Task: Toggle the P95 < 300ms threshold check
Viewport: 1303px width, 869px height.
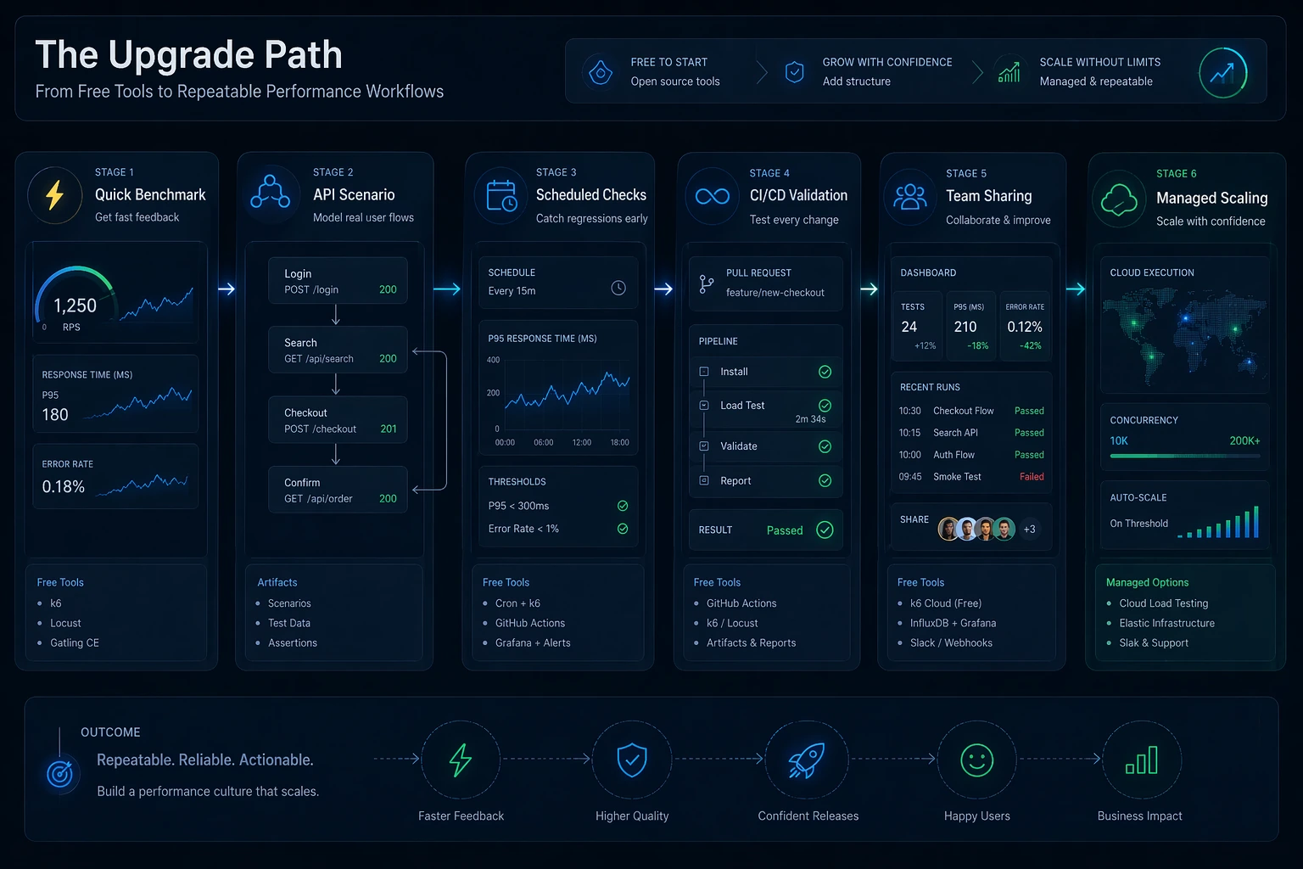Action: point(623,505)
